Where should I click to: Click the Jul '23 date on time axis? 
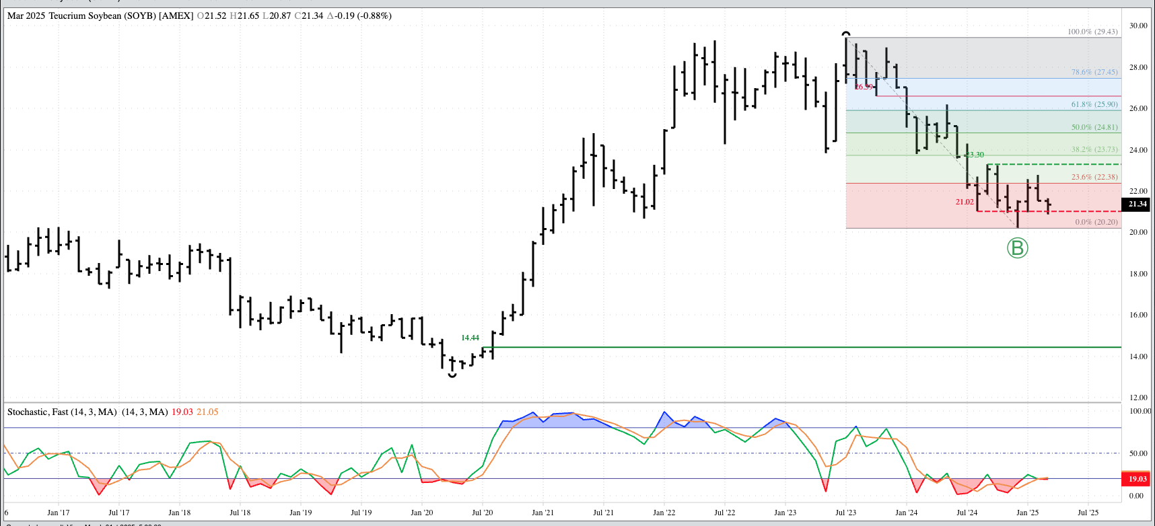[845, 513]
